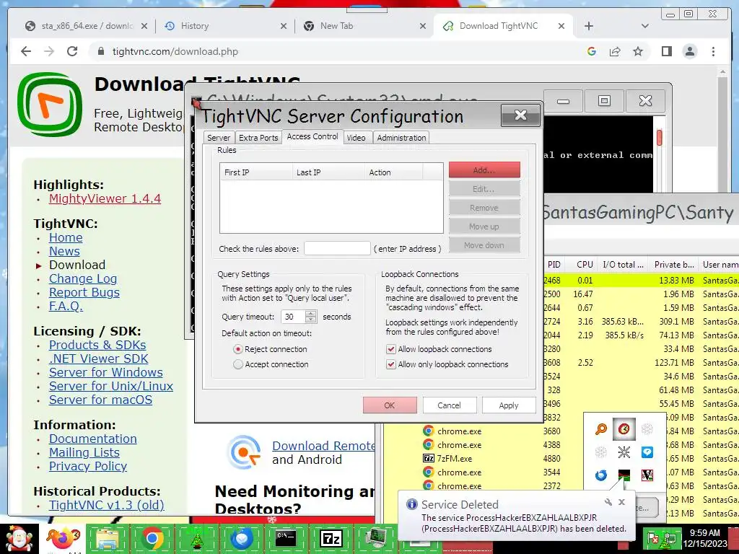Click the Christmas tree taskbar icon

[196, 538]
